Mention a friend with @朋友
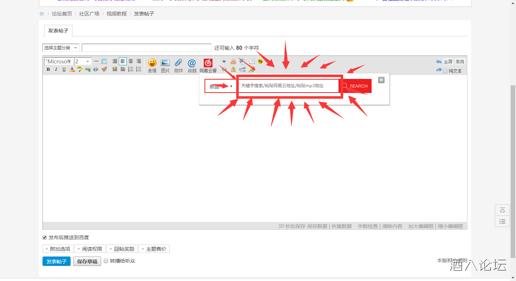 click(192, 66)
